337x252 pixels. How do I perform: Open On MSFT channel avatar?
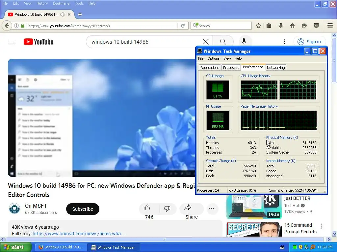pos(14,208)
